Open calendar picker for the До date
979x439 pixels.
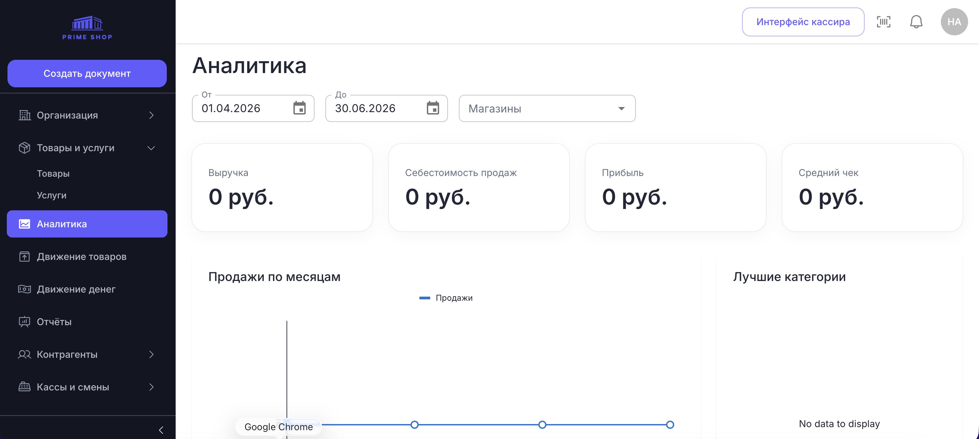(x=433, y=108)
